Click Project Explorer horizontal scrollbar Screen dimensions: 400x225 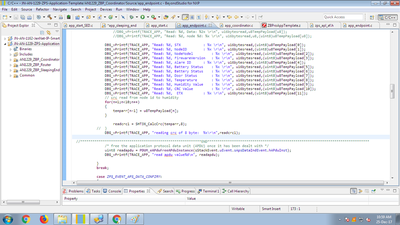(23, 202)
